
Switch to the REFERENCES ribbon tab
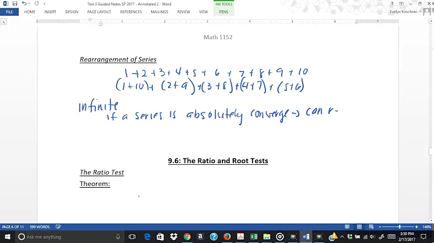pyautogui.click(x=131, y=12)
